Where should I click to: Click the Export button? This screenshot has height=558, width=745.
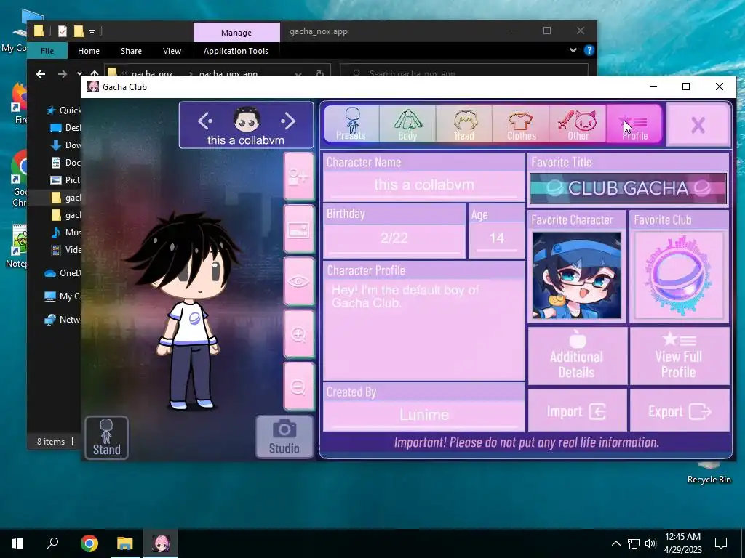[x=679, y=411]
